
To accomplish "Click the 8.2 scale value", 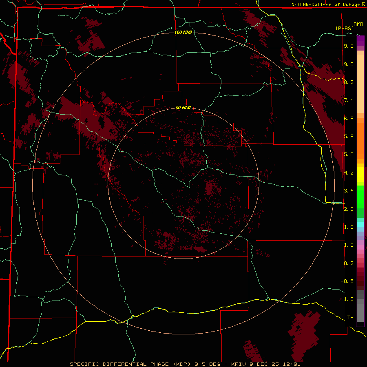I will (x=349, y=82).
